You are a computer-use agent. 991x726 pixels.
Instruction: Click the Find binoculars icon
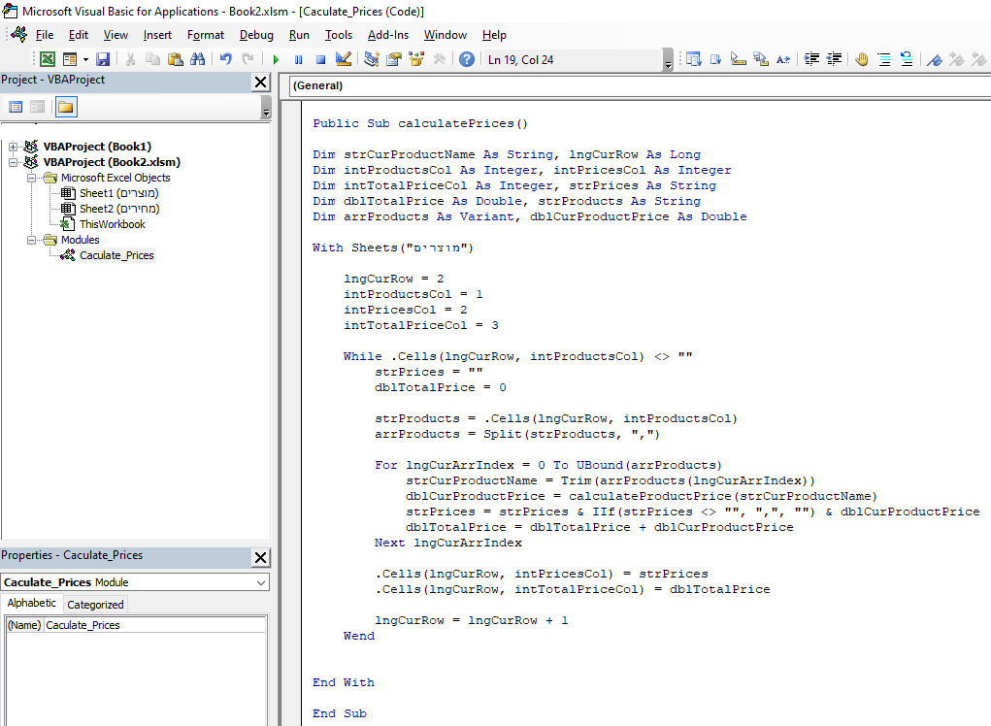point(198,59)
